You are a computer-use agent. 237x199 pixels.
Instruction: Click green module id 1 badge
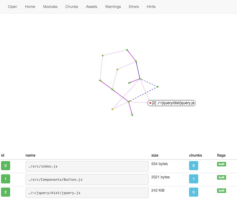coord(6,179)
